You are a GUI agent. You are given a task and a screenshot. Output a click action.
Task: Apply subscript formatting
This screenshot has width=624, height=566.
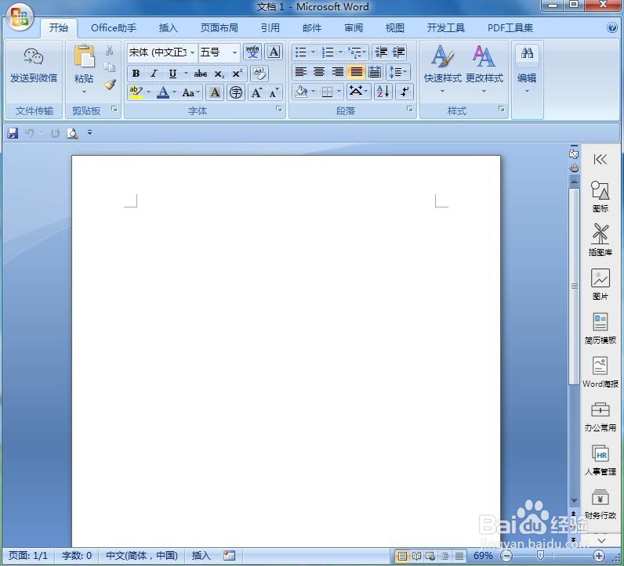[219, 74]
